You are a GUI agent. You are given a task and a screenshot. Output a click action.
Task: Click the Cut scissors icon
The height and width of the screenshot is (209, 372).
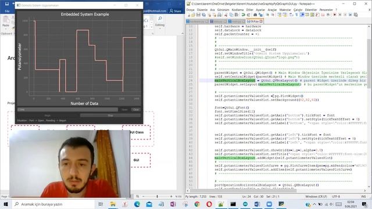[226, 15]
